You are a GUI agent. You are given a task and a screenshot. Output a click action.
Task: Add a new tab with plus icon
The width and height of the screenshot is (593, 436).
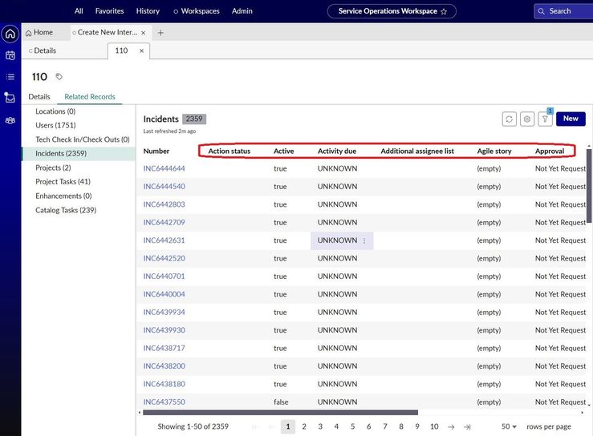(160, 33)
